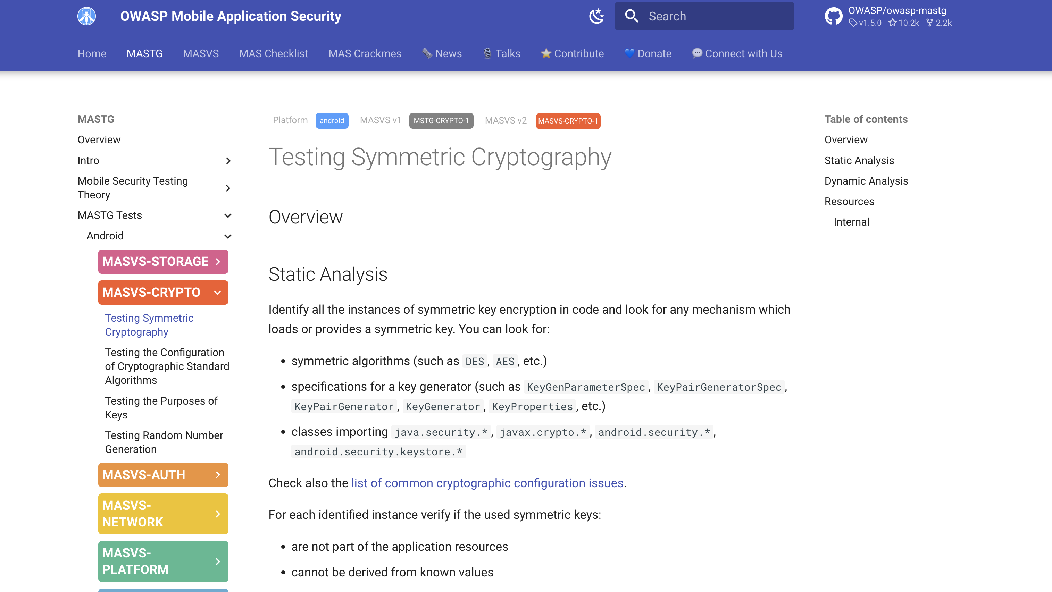Collapse the MASTG Tests section

(228, 215)
